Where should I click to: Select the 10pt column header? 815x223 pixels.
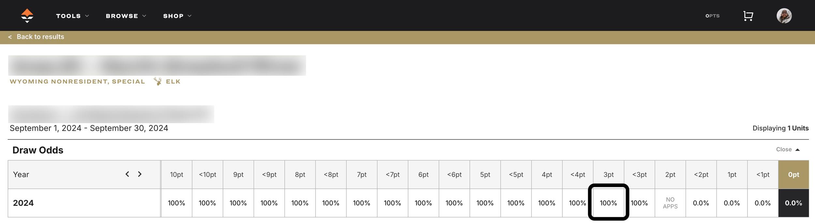176,174
